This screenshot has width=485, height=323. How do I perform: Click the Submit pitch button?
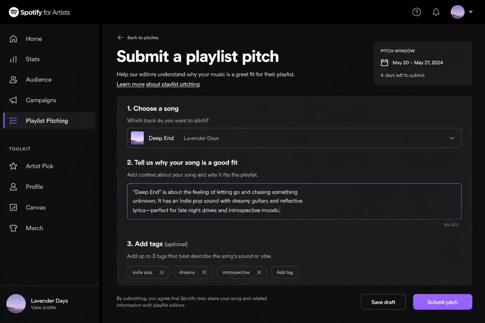(x=442, y=302)
